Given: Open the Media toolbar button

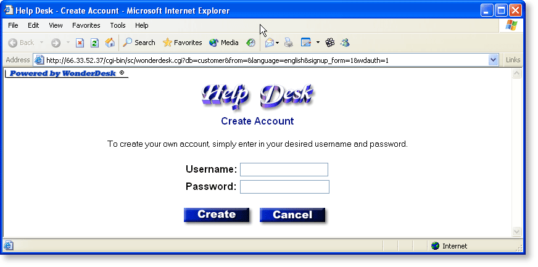Looking at the screenshot, I should point(224,43).
